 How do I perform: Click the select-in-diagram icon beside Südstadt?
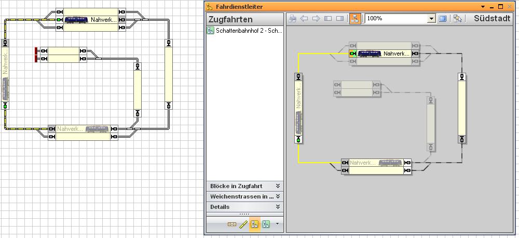click(457, 19)
